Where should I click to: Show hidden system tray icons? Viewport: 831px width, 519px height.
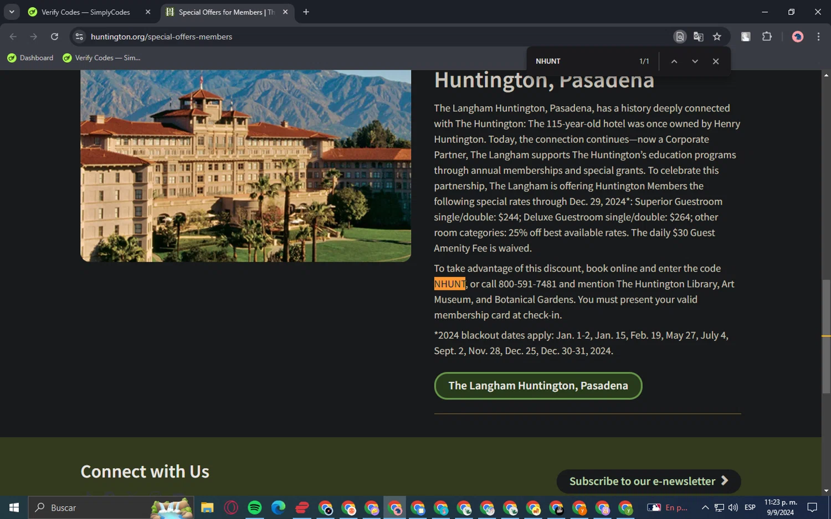coord(705,507)
